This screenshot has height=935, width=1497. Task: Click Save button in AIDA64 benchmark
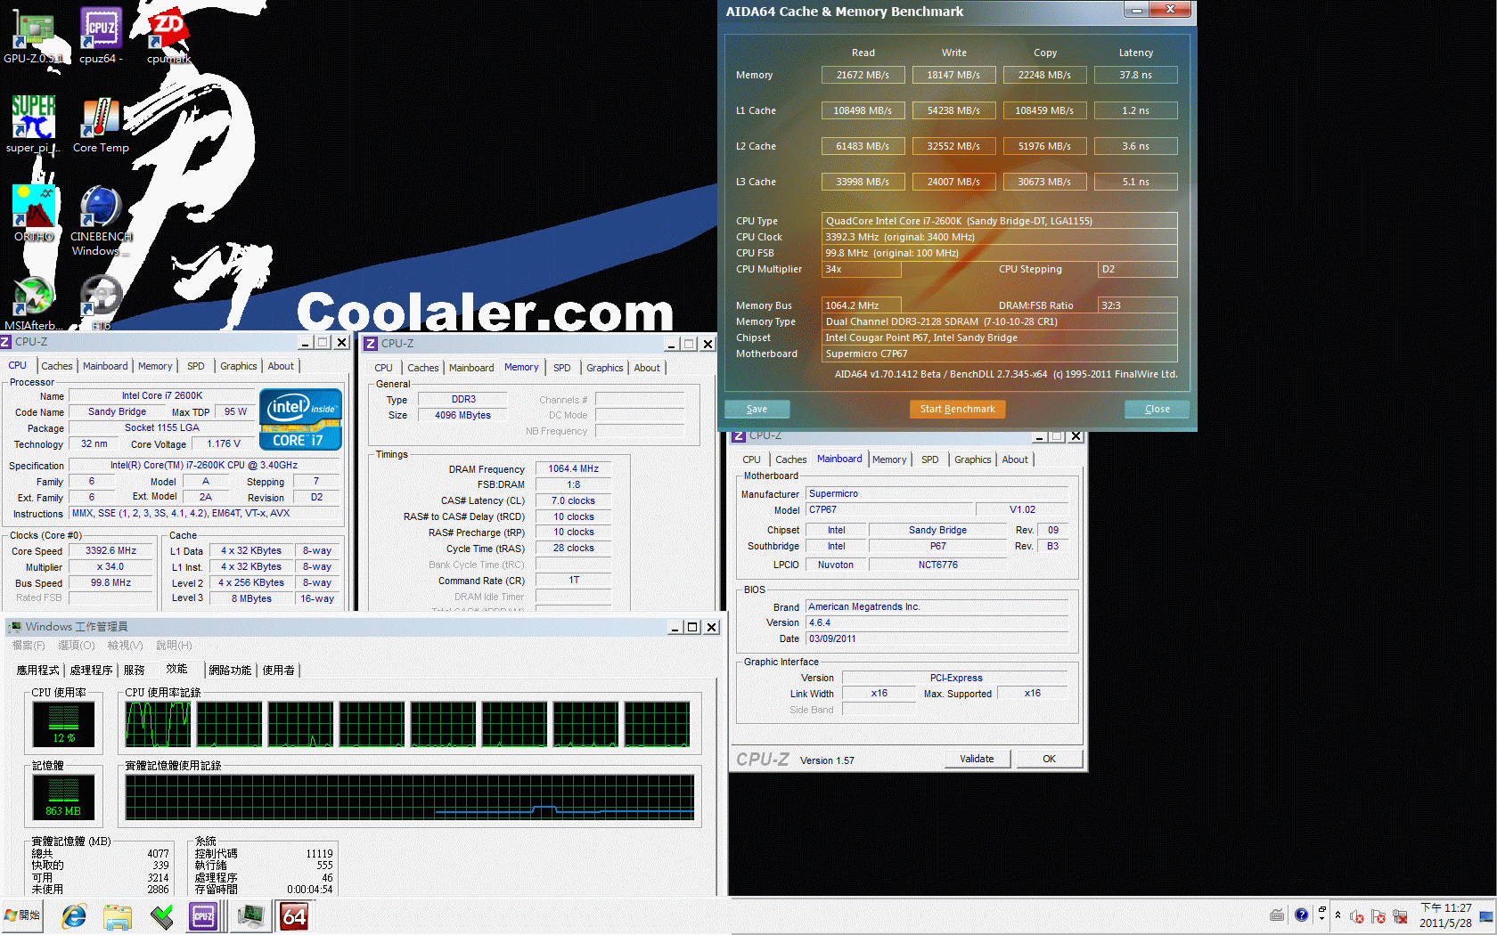click(x=757, y=409)
